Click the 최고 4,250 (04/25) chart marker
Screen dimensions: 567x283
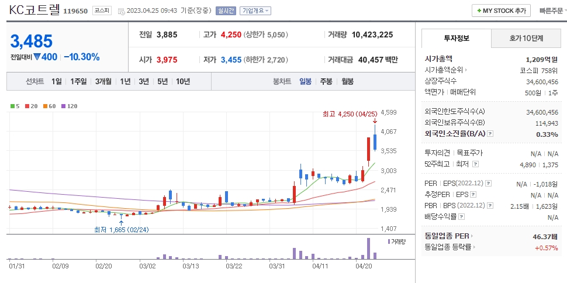tap(350, 114)
